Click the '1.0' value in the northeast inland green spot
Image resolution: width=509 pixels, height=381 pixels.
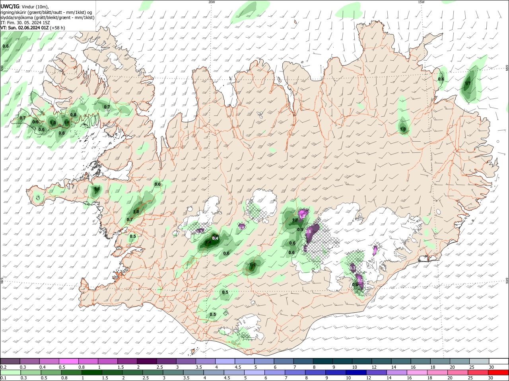click(403, 129)
